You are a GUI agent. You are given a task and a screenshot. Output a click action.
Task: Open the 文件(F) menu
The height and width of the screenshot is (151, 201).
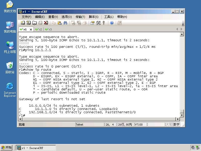point(26,17)
